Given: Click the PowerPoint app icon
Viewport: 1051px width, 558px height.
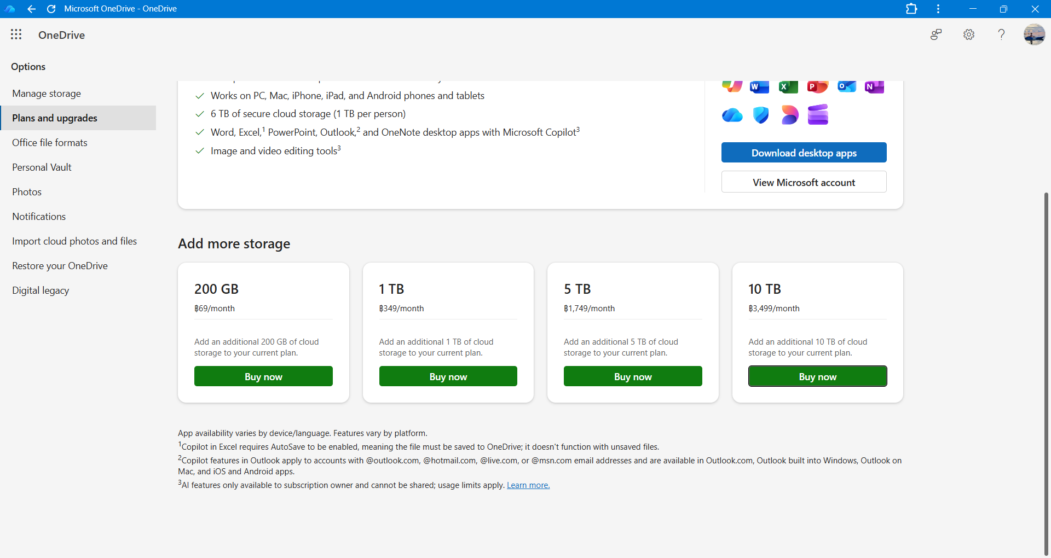Looking at the screenshot, I should (x=817, y=87).
